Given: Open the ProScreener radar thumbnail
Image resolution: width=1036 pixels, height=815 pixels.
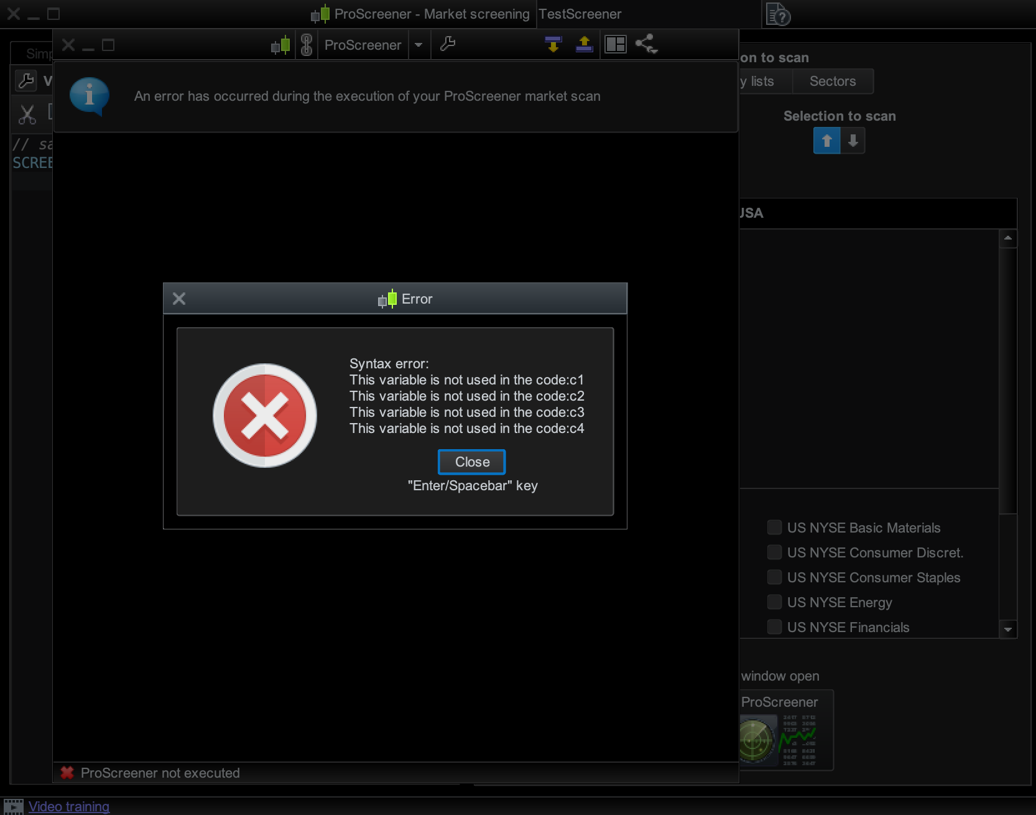Looking at the screenshot, I should pos(786,730).
